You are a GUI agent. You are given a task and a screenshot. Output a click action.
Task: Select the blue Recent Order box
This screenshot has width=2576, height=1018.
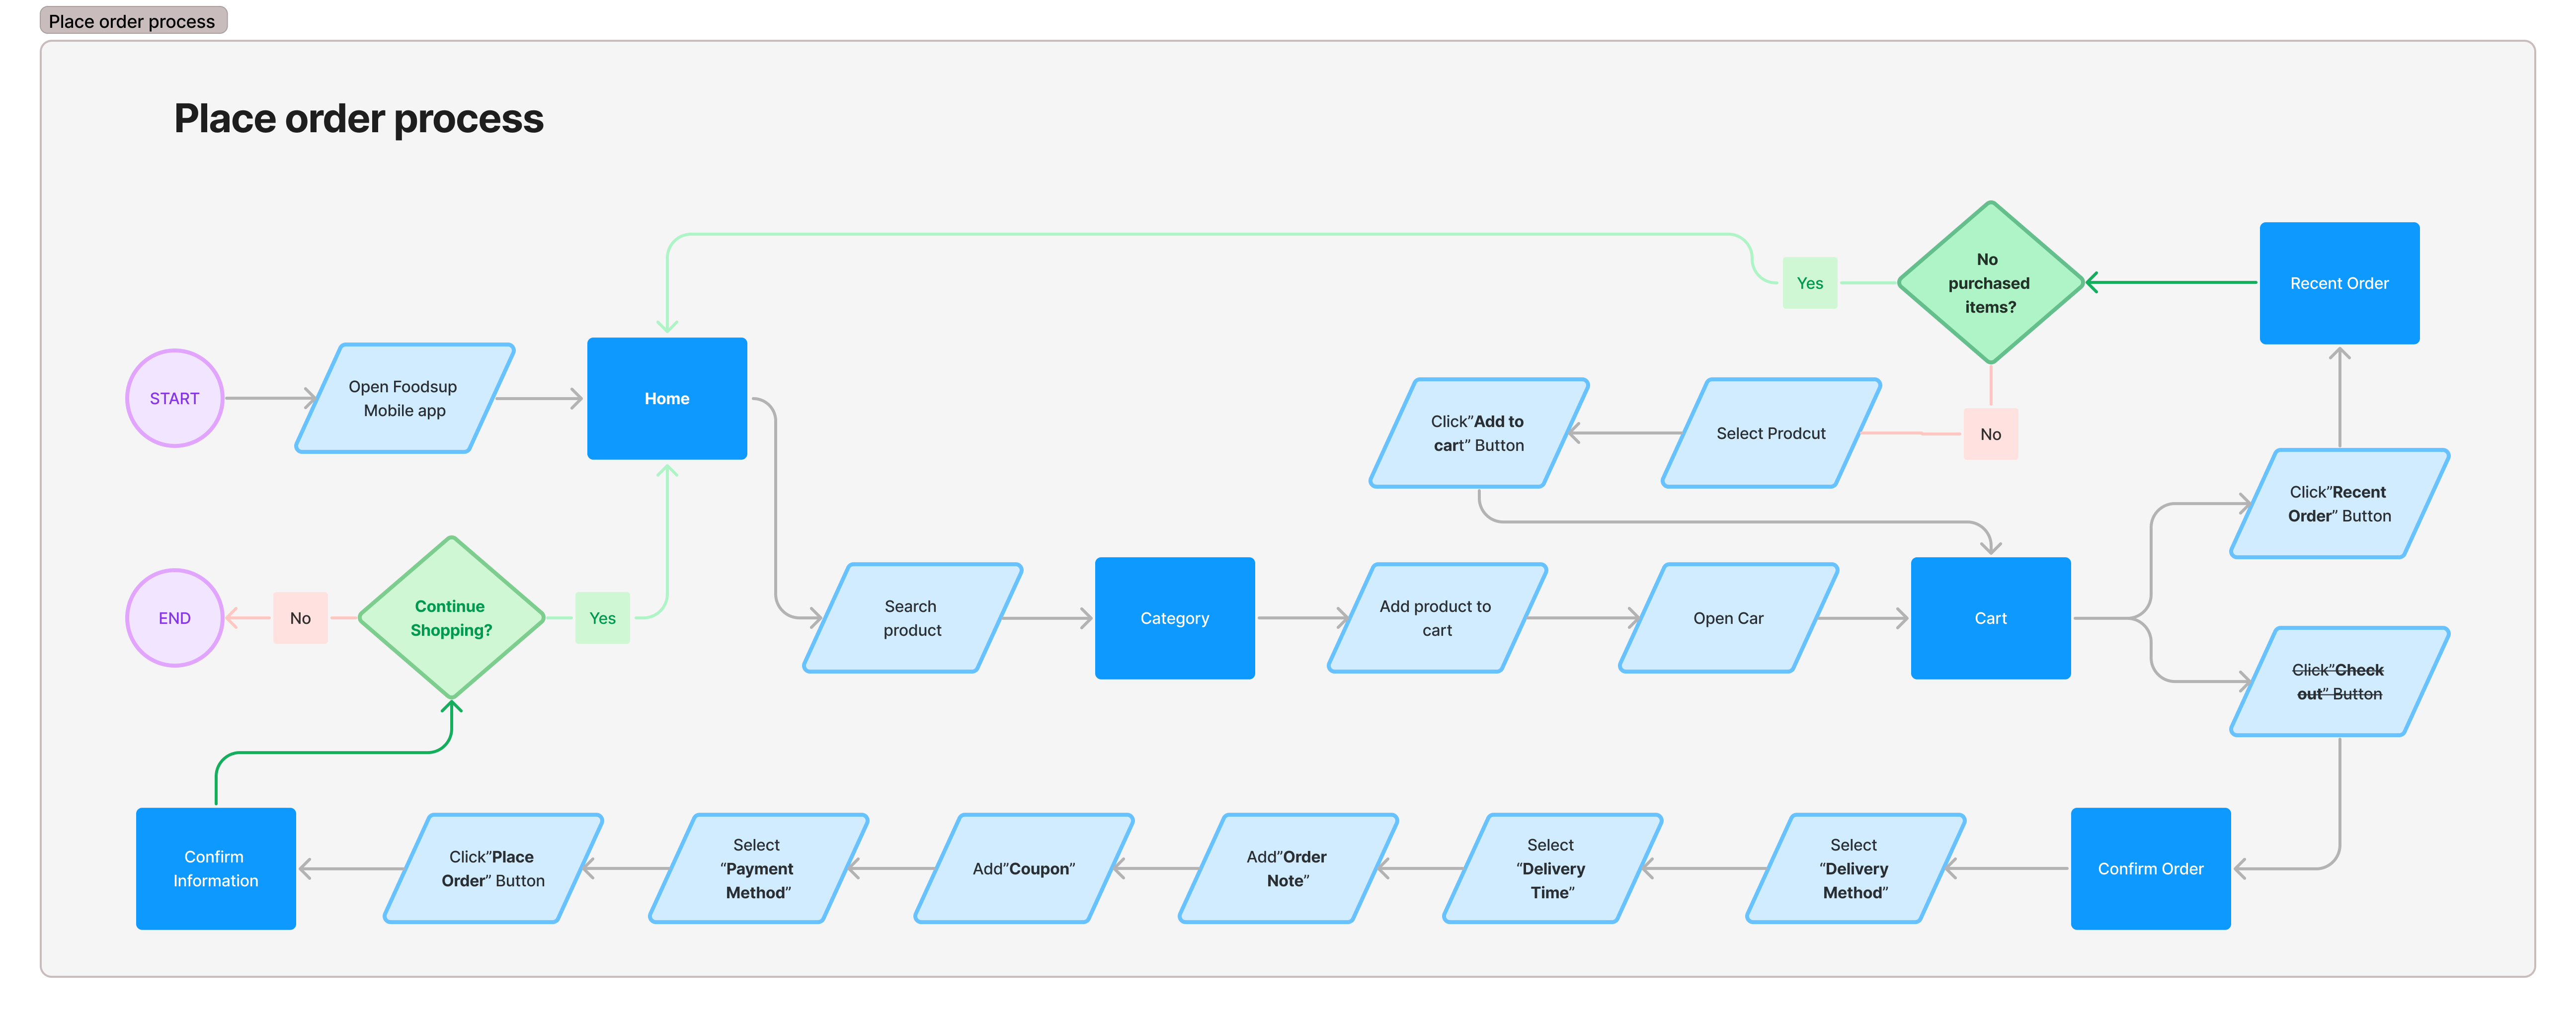pos(2340,283)
